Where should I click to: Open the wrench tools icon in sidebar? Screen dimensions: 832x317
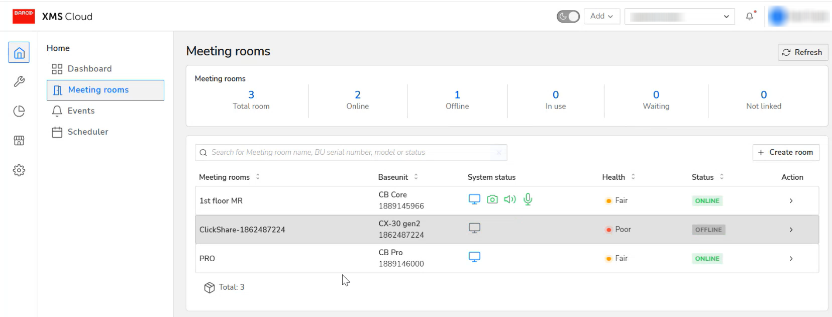[19, 81]
